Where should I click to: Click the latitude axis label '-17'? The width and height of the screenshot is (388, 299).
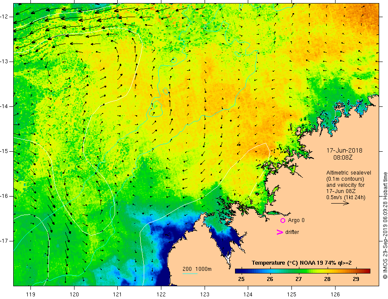(4, 241)
